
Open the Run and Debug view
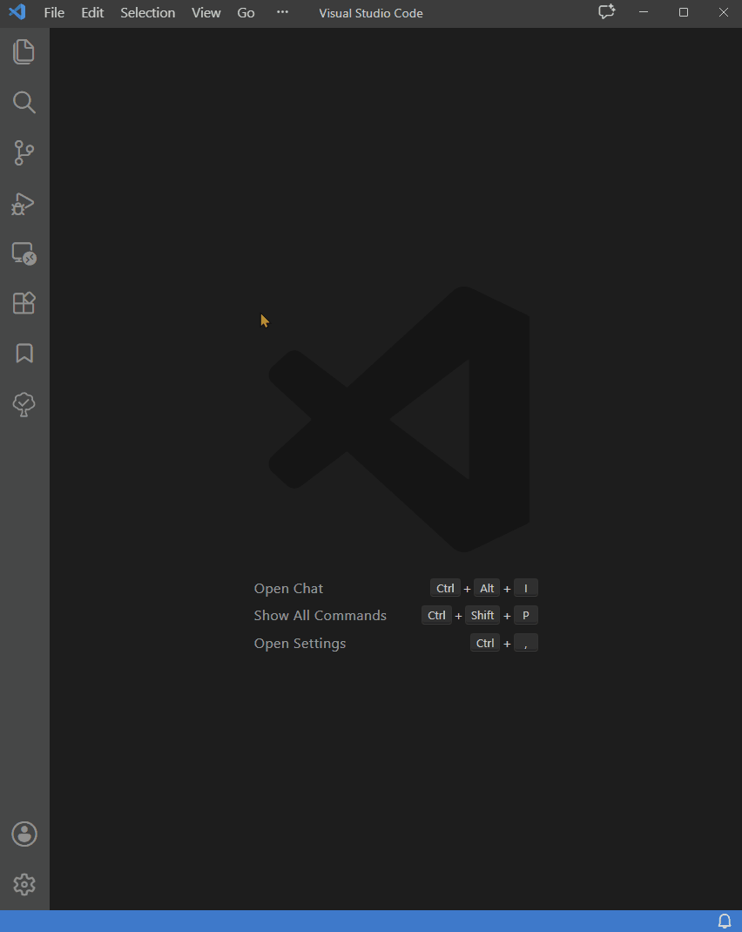click(24, 204)
